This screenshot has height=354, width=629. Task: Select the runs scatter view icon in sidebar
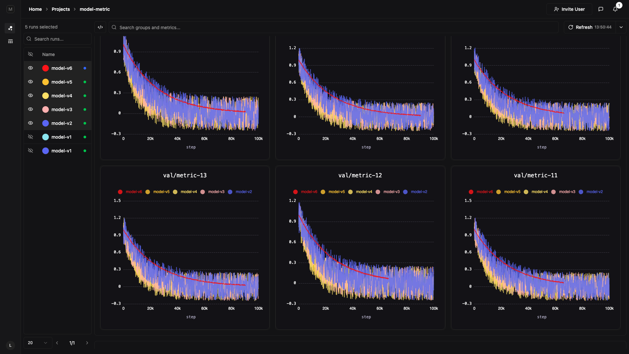10,28
